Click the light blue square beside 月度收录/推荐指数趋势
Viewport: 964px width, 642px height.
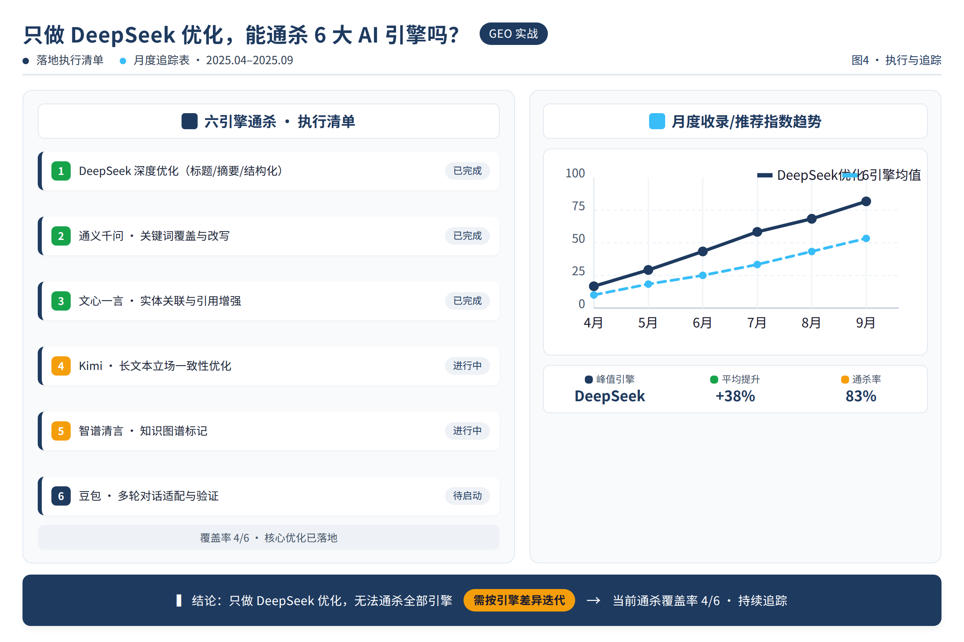pos(657,121)
